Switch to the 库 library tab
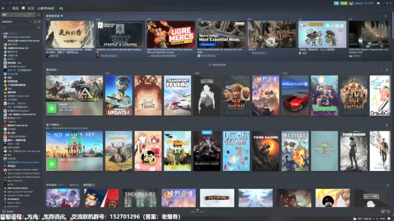 click(23, 8)
